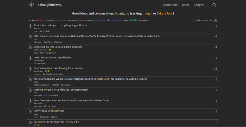246x127 pixels.
Task: Open 'More Development Would Ruin Our Neighborhood's Character' post
Action: pos(90,79)
